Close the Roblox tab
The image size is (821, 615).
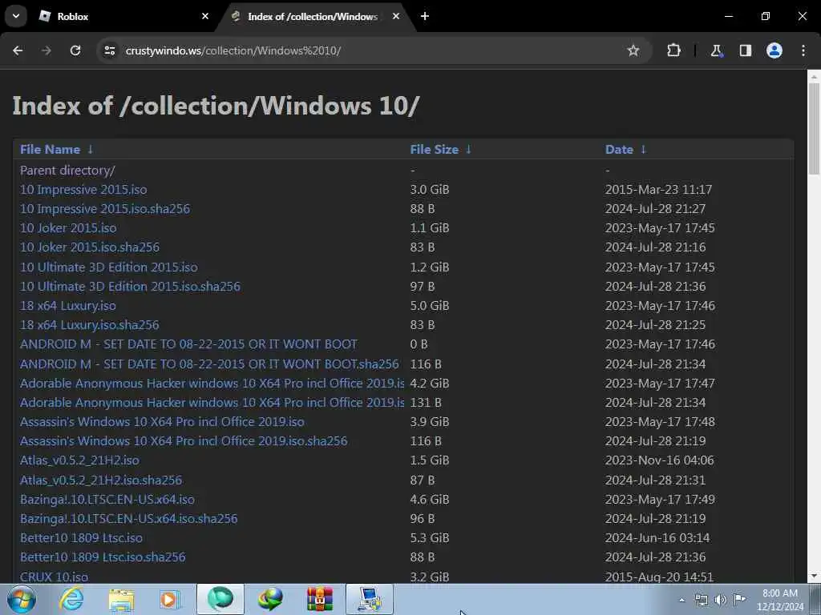click(x=205, y=16)
